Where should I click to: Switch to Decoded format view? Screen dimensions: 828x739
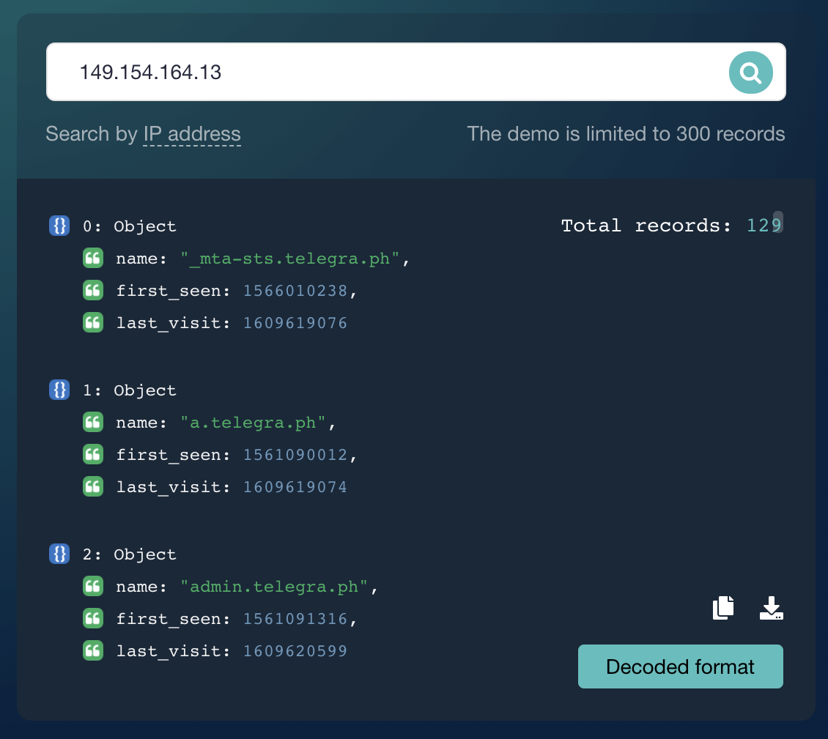(x=680, y=666)
